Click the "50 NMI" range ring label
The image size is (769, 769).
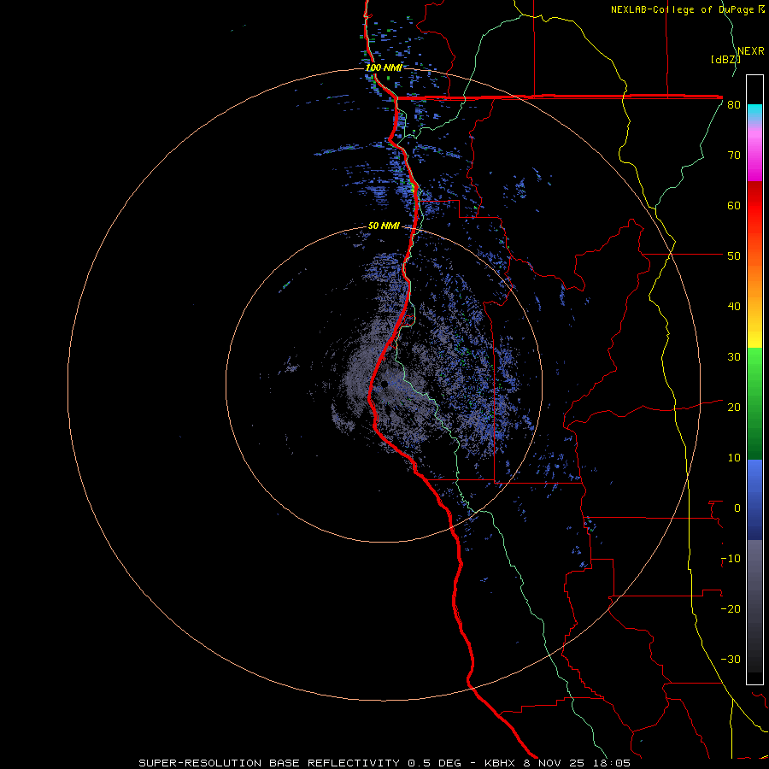tap(384, 226)
